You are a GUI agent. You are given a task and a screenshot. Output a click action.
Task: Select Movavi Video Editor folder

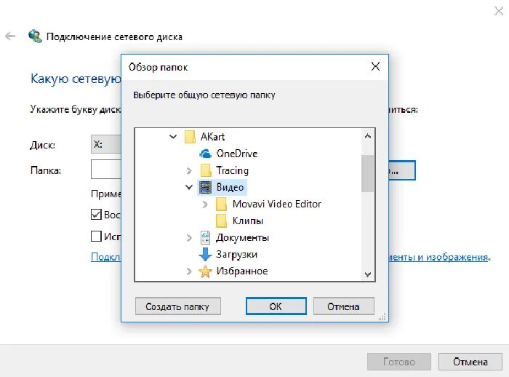tap(277, 204)
